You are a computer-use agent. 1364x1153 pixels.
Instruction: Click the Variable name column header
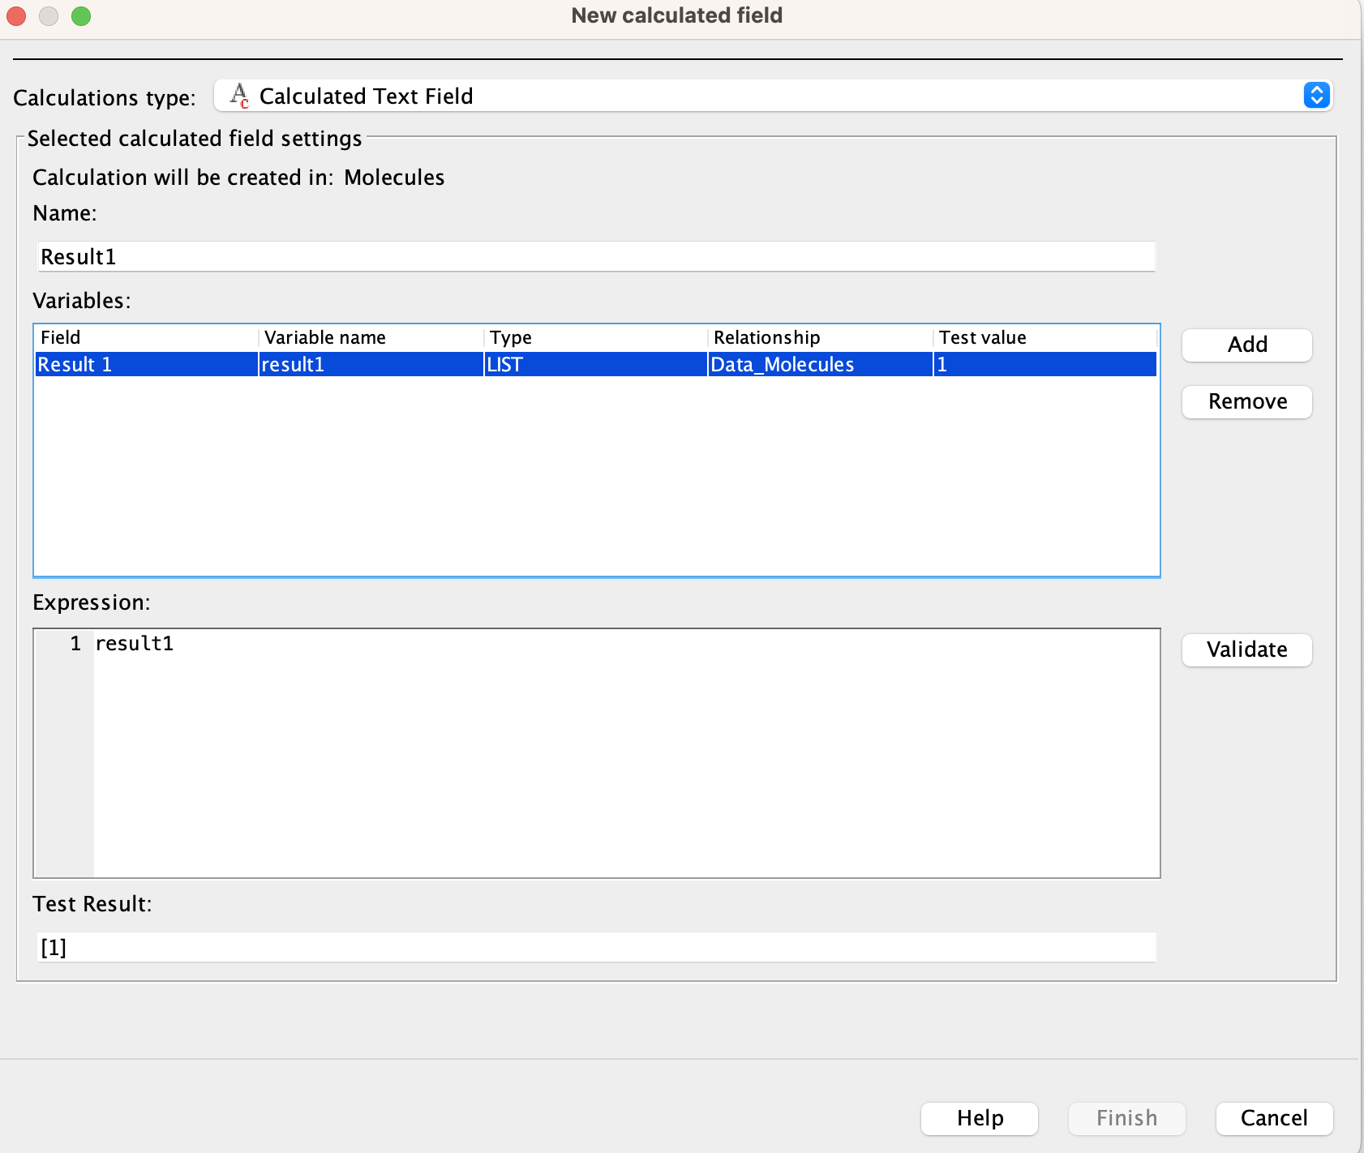coord(371,337)
